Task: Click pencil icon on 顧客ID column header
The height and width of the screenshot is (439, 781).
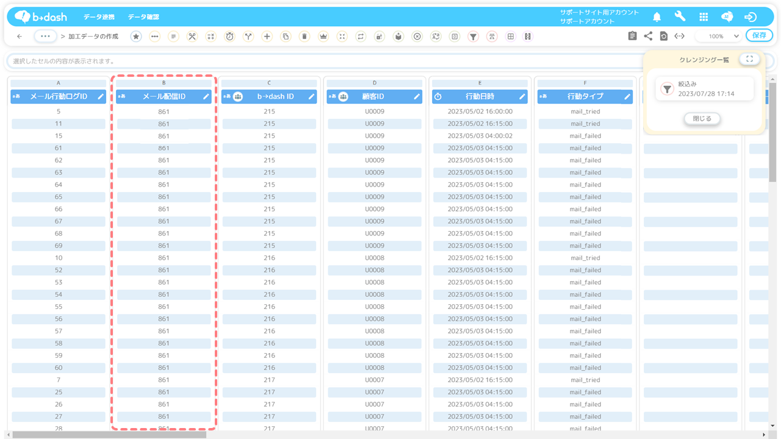Action: click(x=417, y=96)
